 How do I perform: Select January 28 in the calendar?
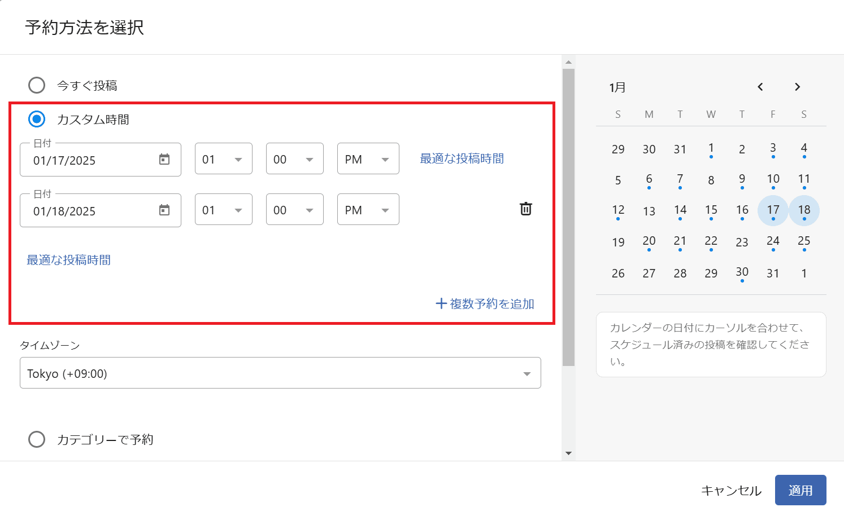coord(680,273)
